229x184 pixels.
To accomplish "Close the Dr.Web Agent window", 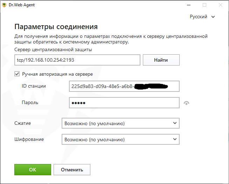I will click(220, 5).
